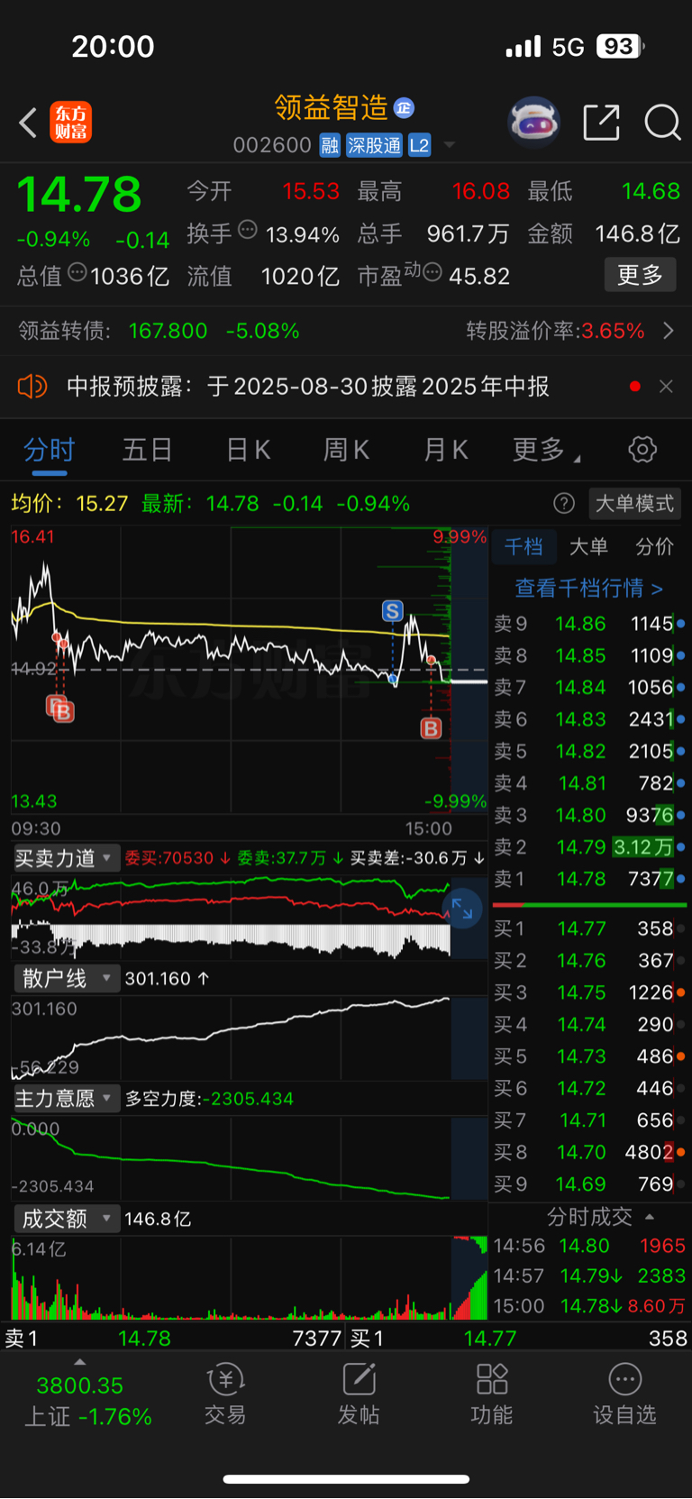Select the 买3 14.75 order row

pyautogui.click(x=588, y=992)
